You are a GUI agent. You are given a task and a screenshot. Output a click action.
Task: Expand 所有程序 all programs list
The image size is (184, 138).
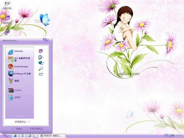click(x=22, y=122)
